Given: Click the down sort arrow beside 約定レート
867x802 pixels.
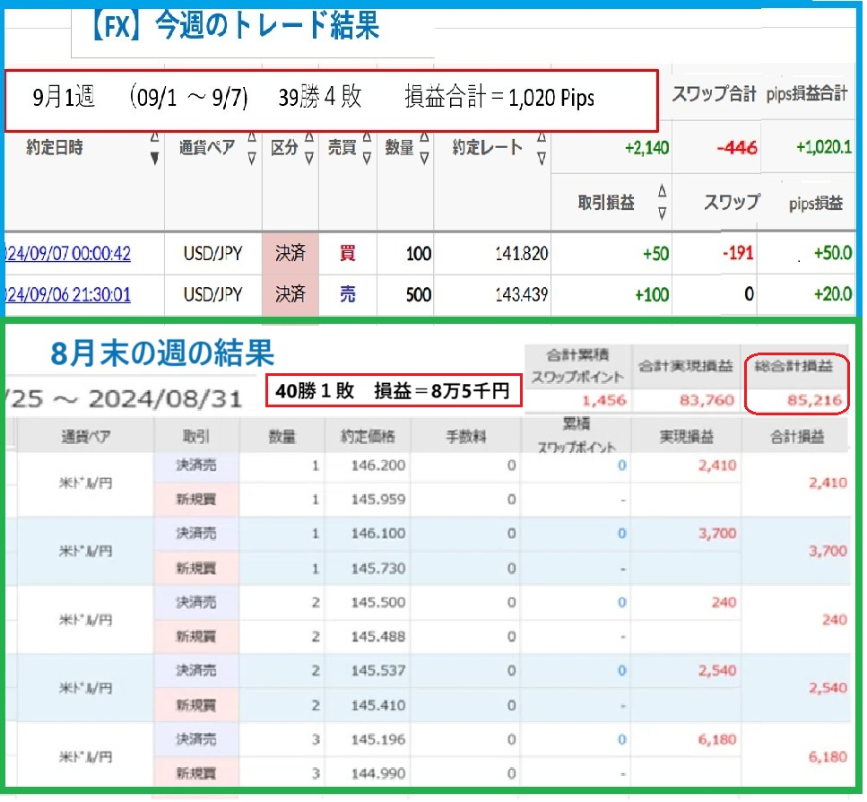Looking at the screenshot, I should point(542,159).
